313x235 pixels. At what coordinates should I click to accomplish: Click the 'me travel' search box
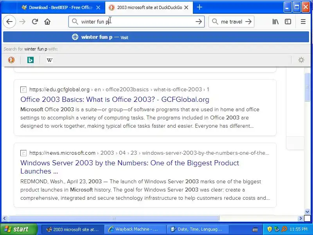(x=231, y=22)
